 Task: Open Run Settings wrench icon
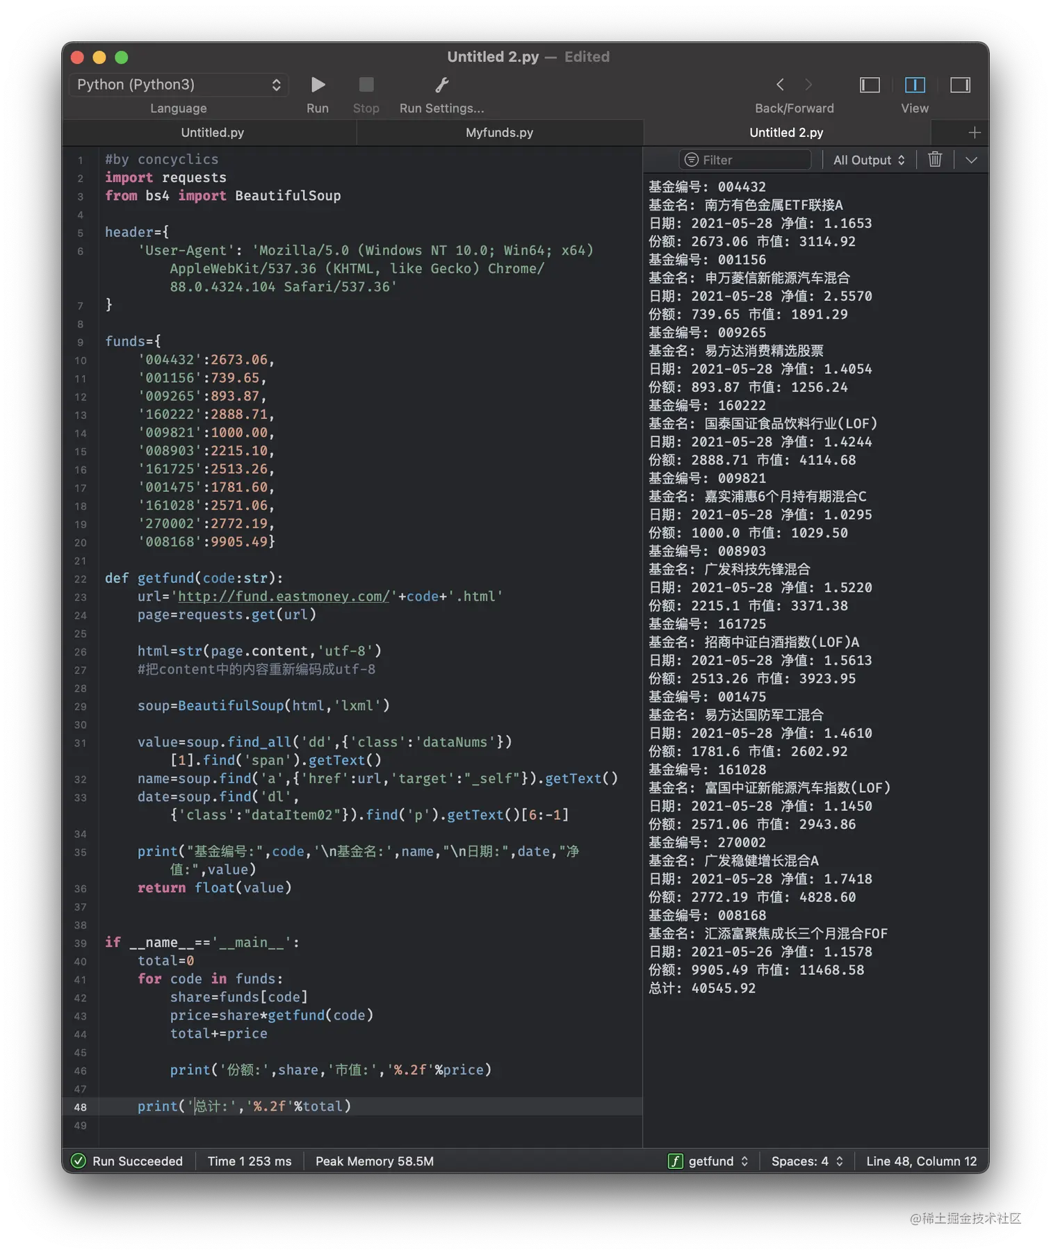(x=441, y=85)
